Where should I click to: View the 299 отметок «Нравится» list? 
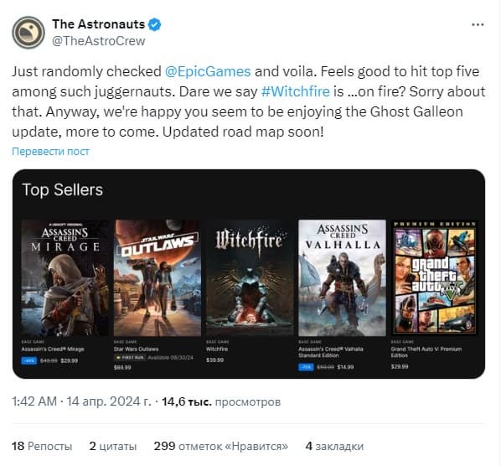pyautogui.click(x=221, y=446)
